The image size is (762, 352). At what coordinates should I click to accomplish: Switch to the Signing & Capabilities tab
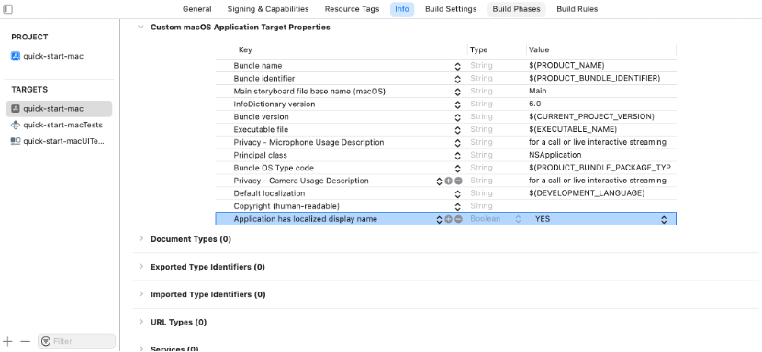[x=268, y=9]
